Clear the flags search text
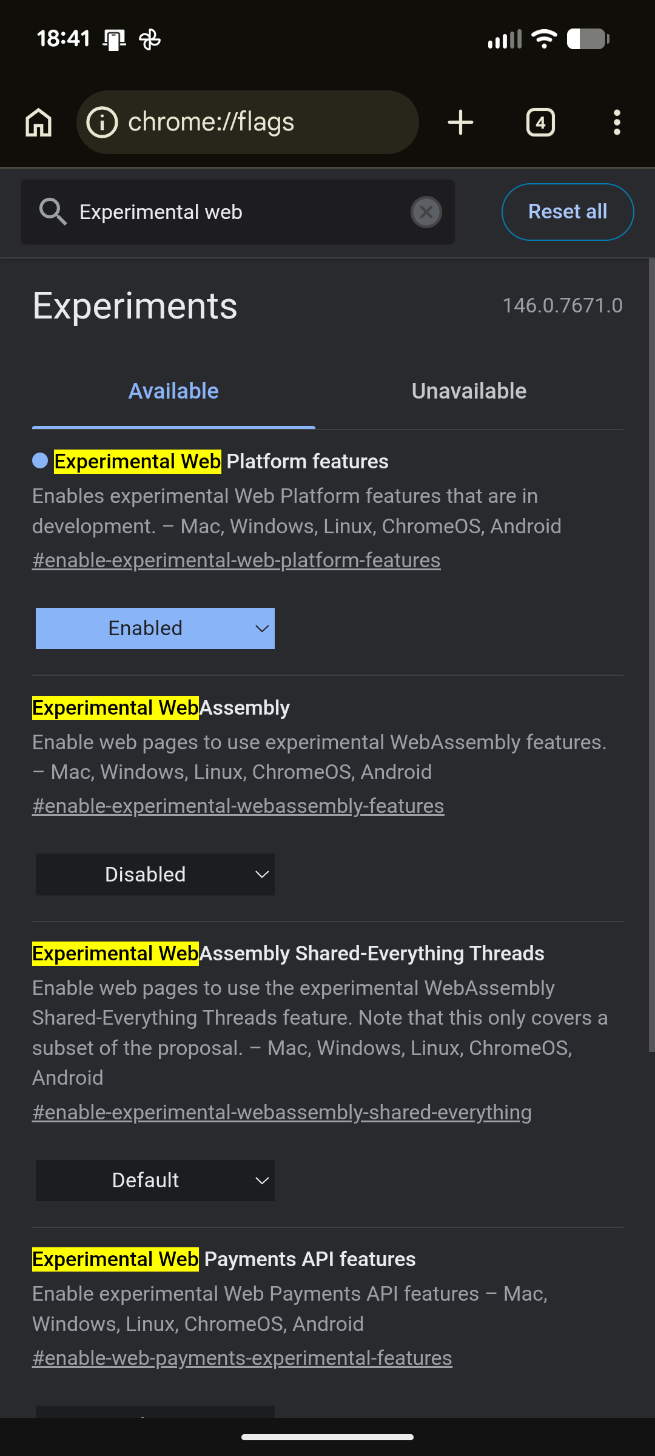Viewport: 655px width, 1456px height. pos(426,212)
